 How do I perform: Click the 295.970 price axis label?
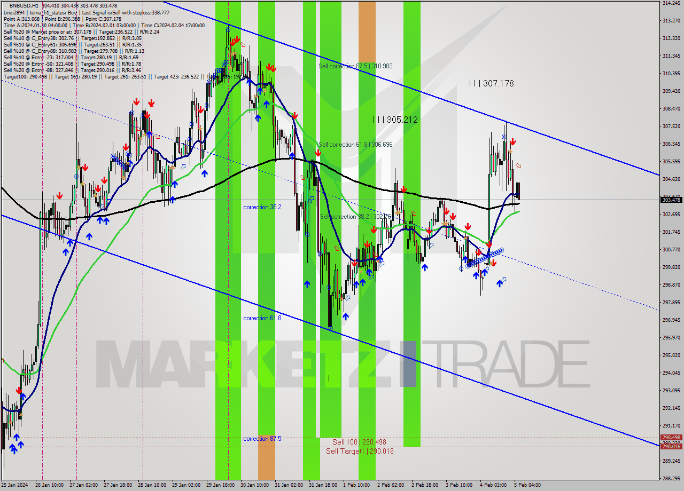click(671, 338)
